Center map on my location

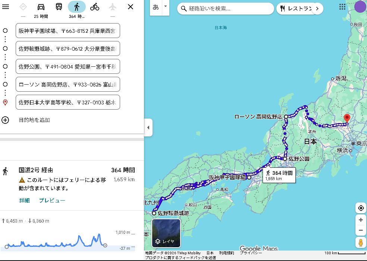point(361,208)
